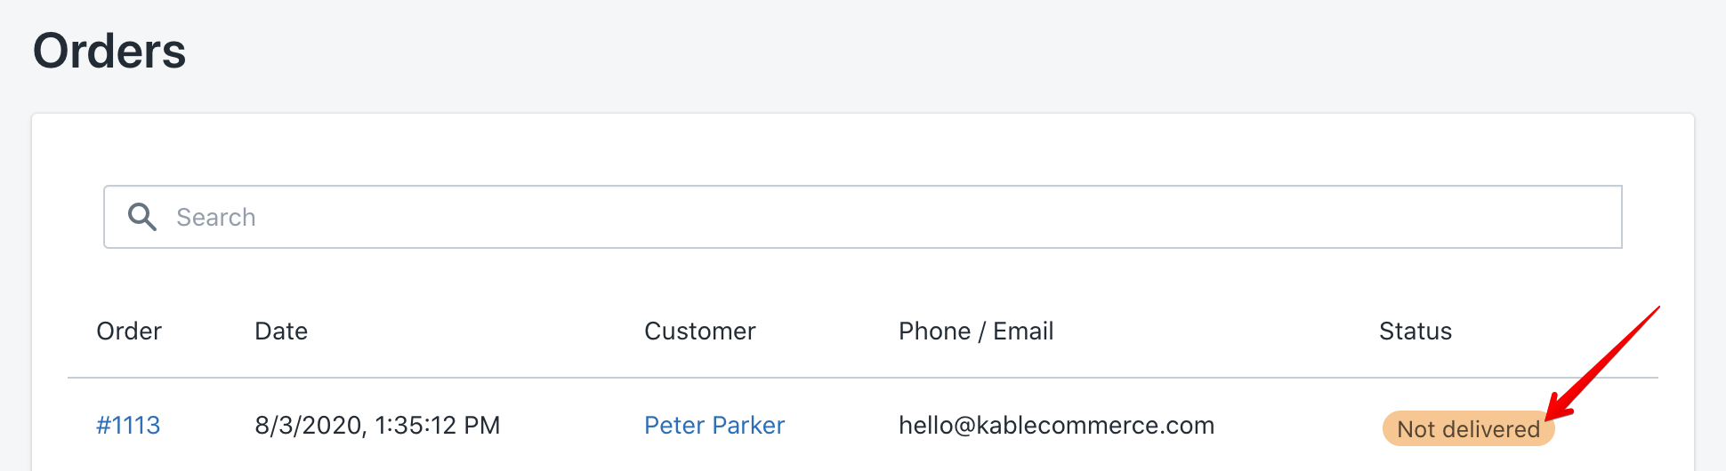Sort by the Date column header
1726x471 pixels.
281,331
